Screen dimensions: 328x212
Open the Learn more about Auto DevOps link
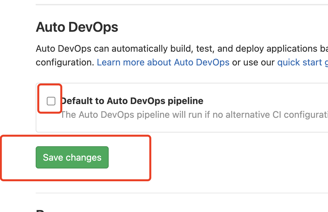pos(163,62)
